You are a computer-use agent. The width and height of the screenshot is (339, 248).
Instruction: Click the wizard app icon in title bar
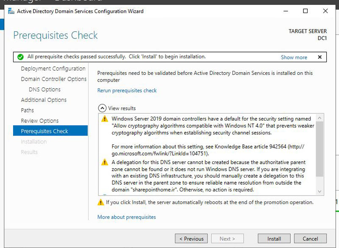click(11, 11)
